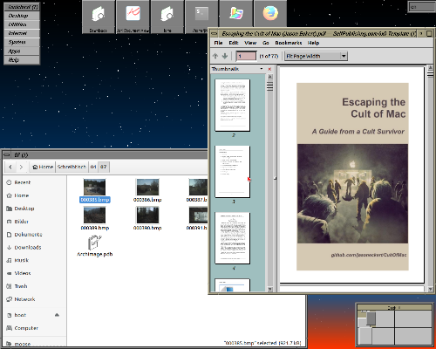Open the View menu in the PDF viewer
Viewport: 436px width, 349px height.
click(250, 43)
